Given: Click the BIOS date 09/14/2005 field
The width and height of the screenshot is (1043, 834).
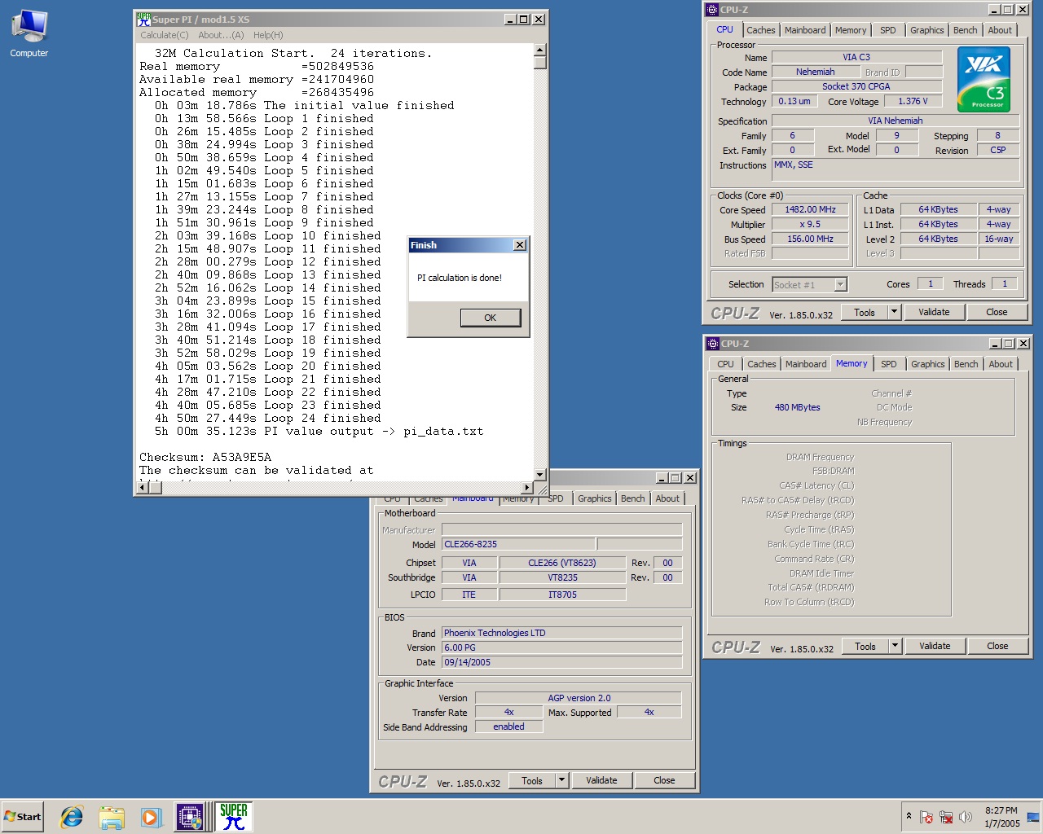Looking at the screenshot, I should click(561, 662).
